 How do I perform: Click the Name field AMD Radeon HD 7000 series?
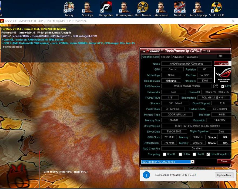tap(187, 64)
